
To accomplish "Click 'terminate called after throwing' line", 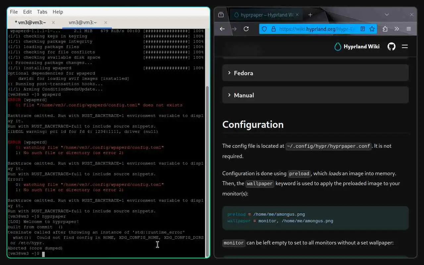I will pos(96,232).
